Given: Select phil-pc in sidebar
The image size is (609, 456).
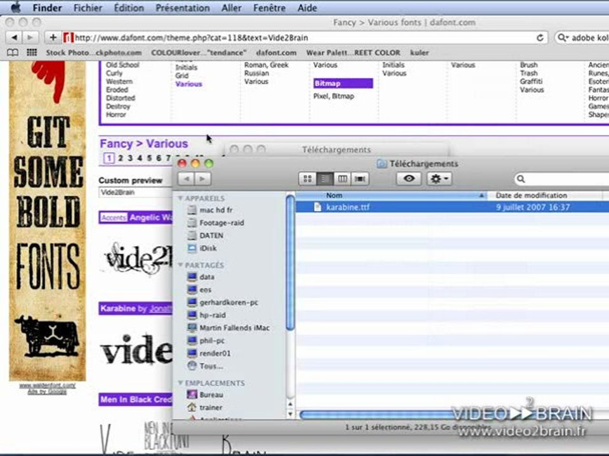Looking at the screenshot, I should pyautogui.click(x=212, y=341).
